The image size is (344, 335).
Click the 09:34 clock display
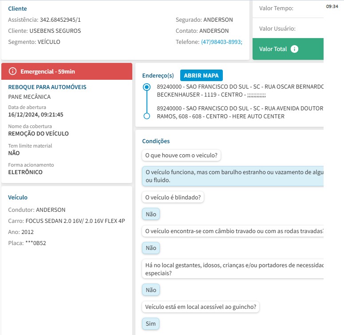(x=332, y=7)
